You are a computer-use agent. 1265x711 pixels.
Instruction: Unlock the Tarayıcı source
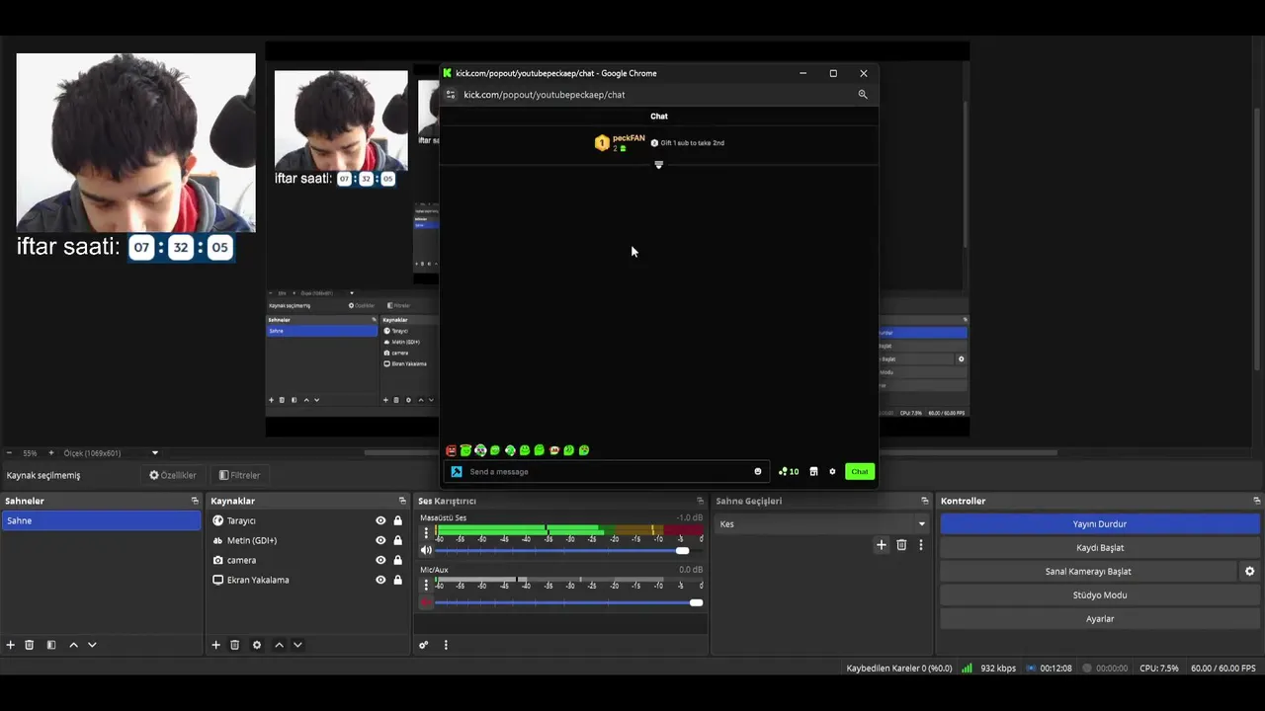pyautogui.click(x=397, y=520)
